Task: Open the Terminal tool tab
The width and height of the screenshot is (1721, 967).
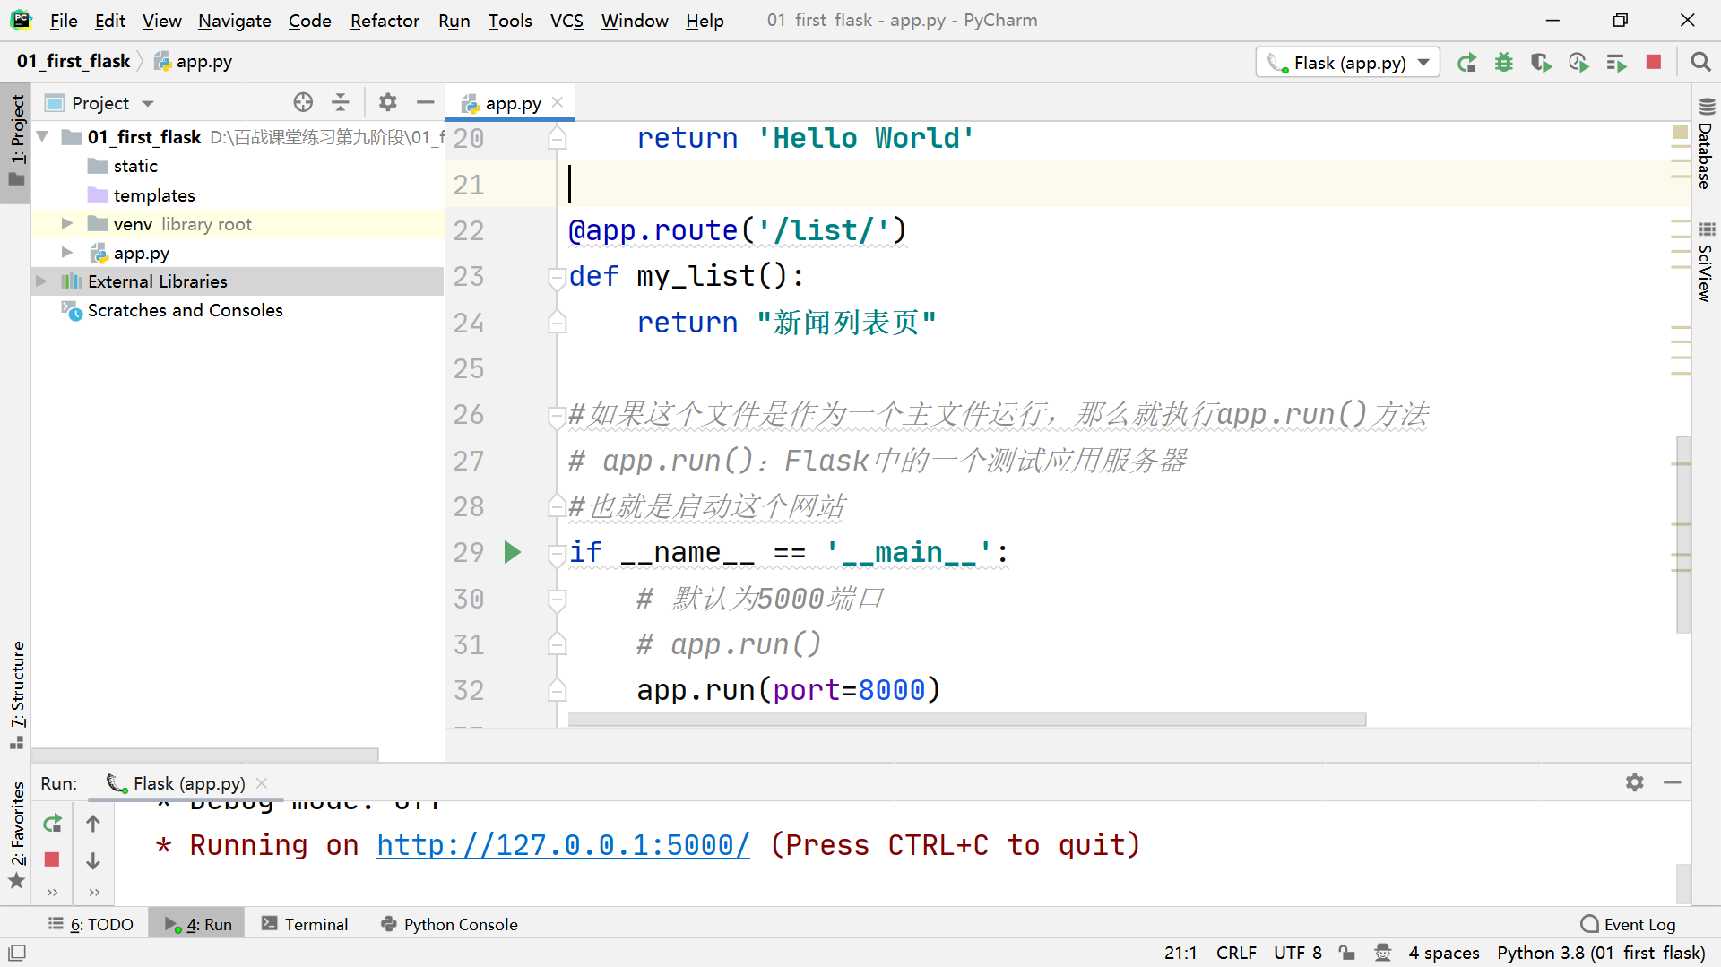Action: 306,924
